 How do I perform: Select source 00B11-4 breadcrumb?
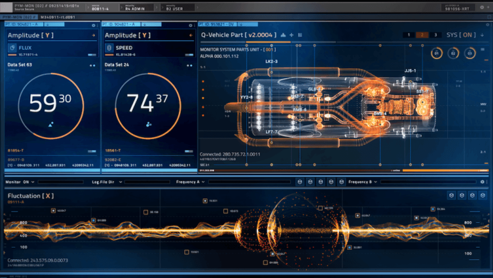click(100, 7)
